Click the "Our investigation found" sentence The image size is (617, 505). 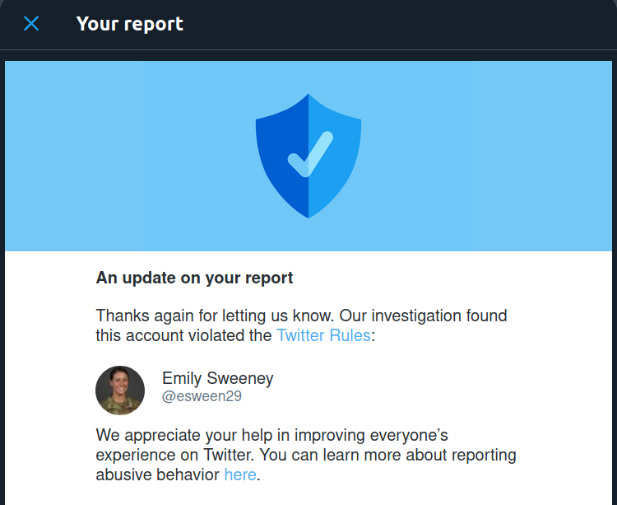423,316
